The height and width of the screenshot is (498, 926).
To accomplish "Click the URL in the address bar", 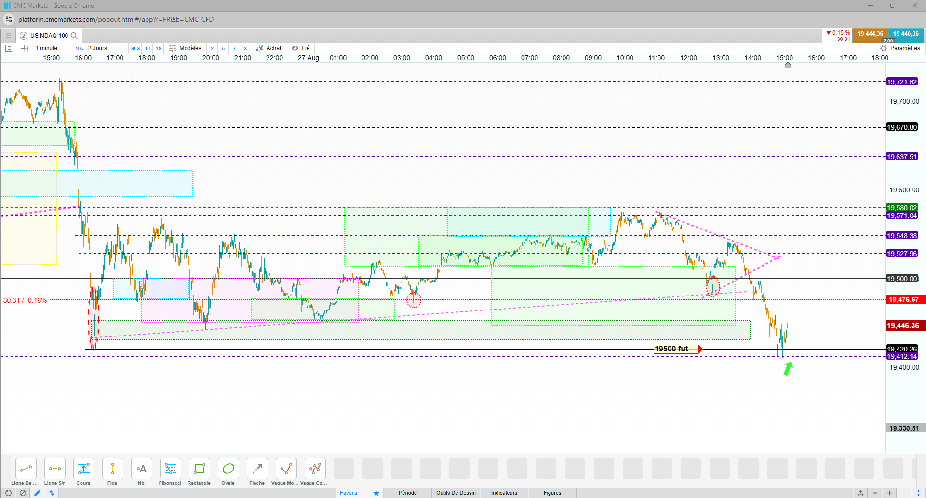I will (116, 19).
